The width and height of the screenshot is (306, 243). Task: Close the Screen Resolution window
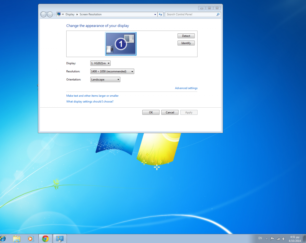(217, 8)
